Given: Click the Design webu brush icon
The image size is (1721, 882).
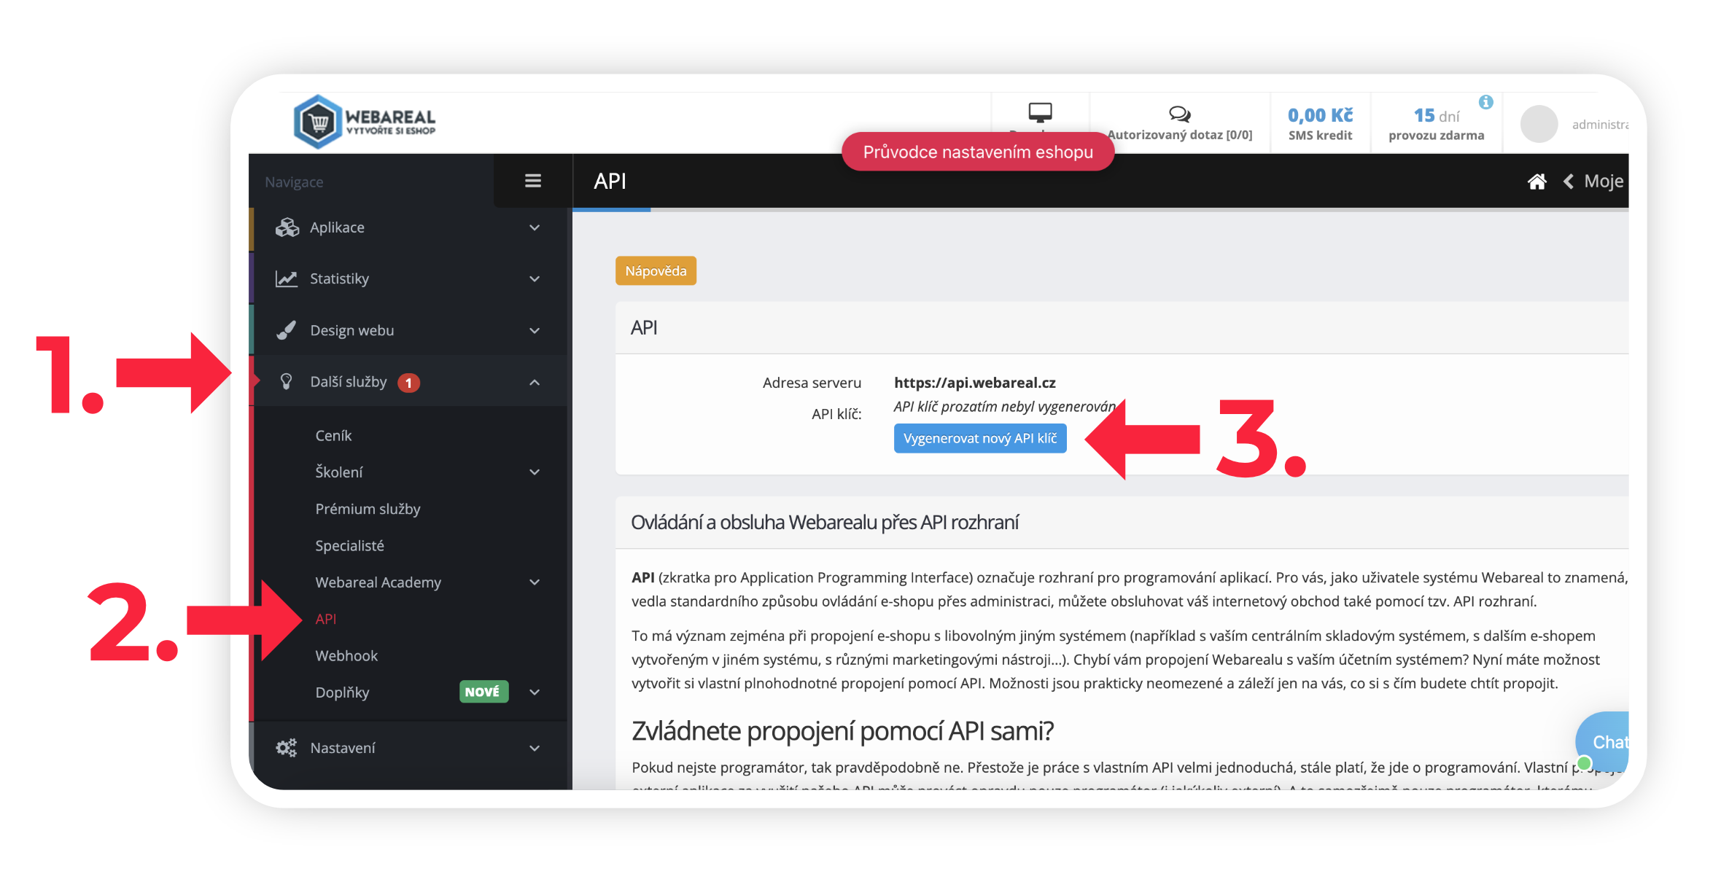Looking at the screenshot, I should pos(287,330).
